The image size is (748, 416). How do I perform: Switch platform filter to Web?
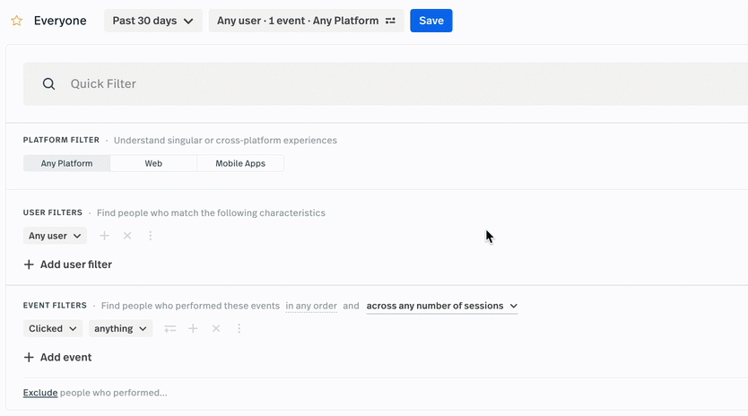(153, 163)
